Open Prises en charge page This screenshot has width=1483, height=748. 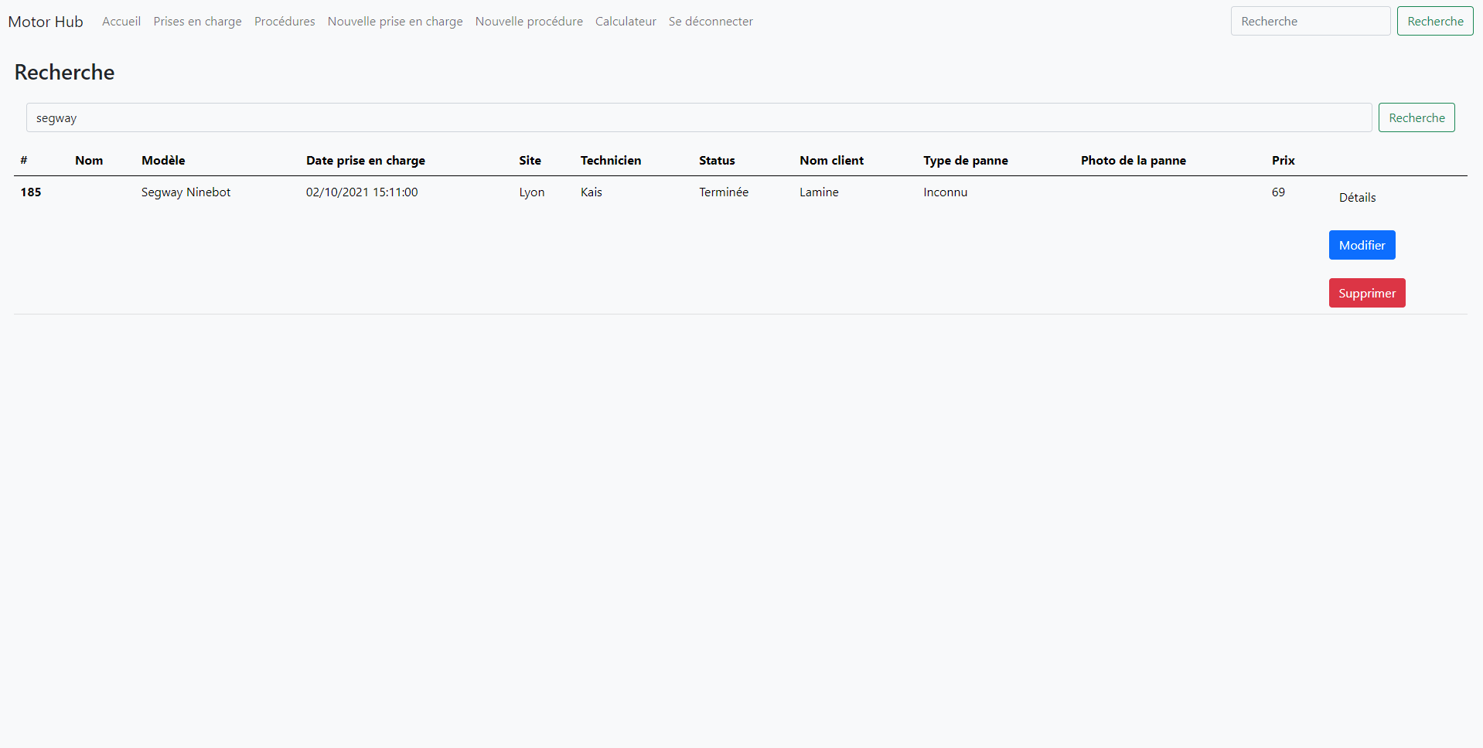[x=197, y=22]
